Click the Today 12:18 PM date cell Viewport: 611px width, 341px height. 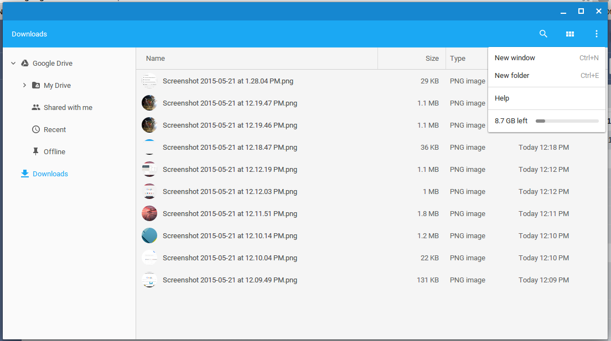[543, 148]
